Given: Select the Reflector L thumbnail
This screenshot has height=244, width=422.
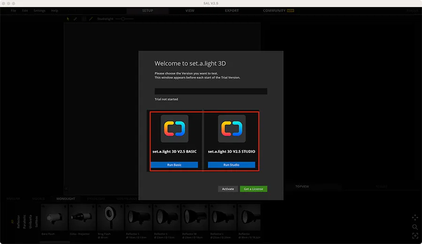Looking at the screenshot, I should pyautogui.click(x=223, y=218).
